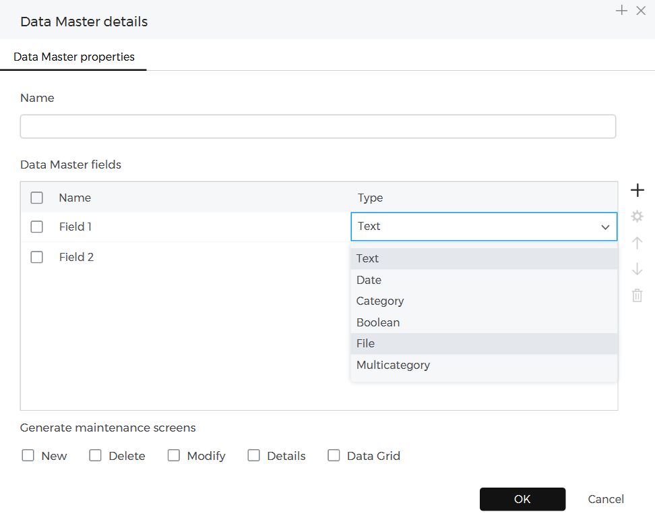This screenshot has height=522, width=655.
Task: Move field down with arrow icon
Action: pyautogui.click(x=637, y=269)
